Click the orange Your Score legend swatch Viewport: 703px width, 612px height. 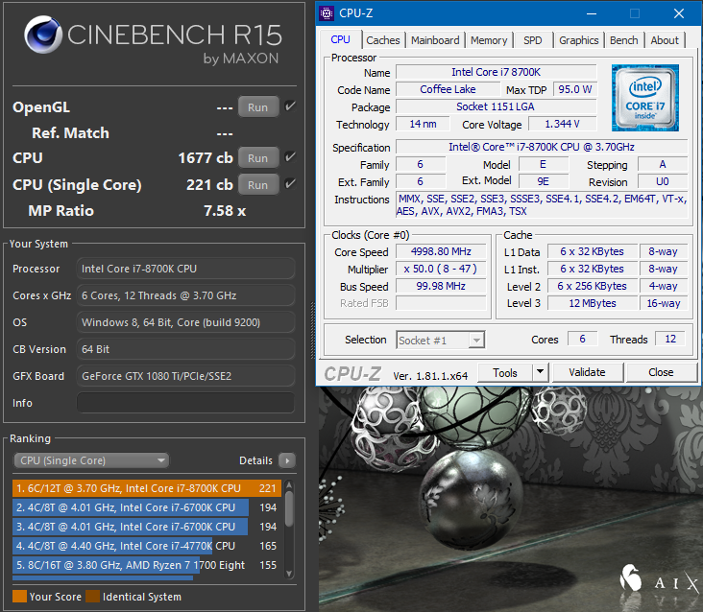pyautogui.click(x=19, y=597)
